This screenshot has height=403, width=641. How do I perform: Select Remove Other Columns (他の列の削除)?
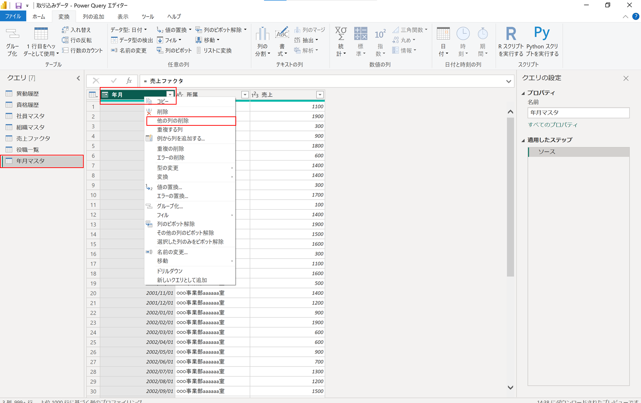click(x=191, y=121)
